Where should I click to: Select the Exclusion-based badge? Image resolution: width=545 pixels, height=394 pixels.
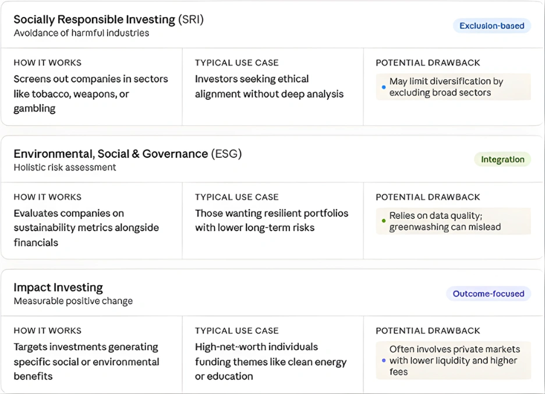(491, 26)
